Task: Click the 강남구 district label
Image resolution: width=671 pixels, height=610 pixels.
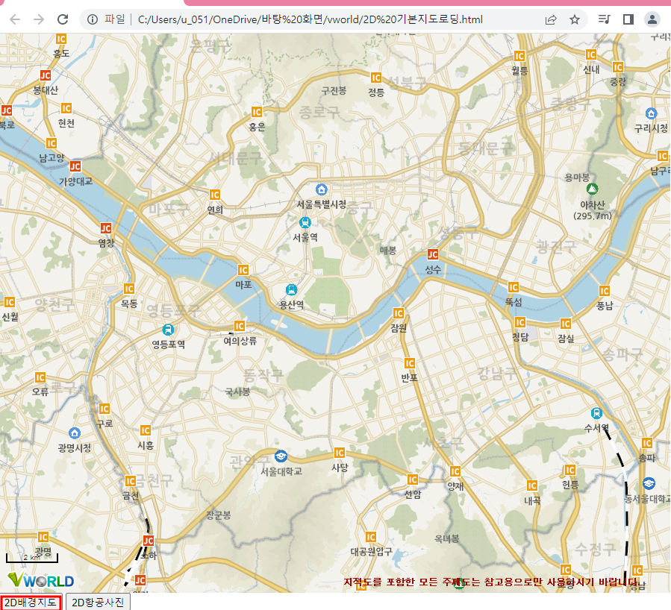Action: (497, 374)
